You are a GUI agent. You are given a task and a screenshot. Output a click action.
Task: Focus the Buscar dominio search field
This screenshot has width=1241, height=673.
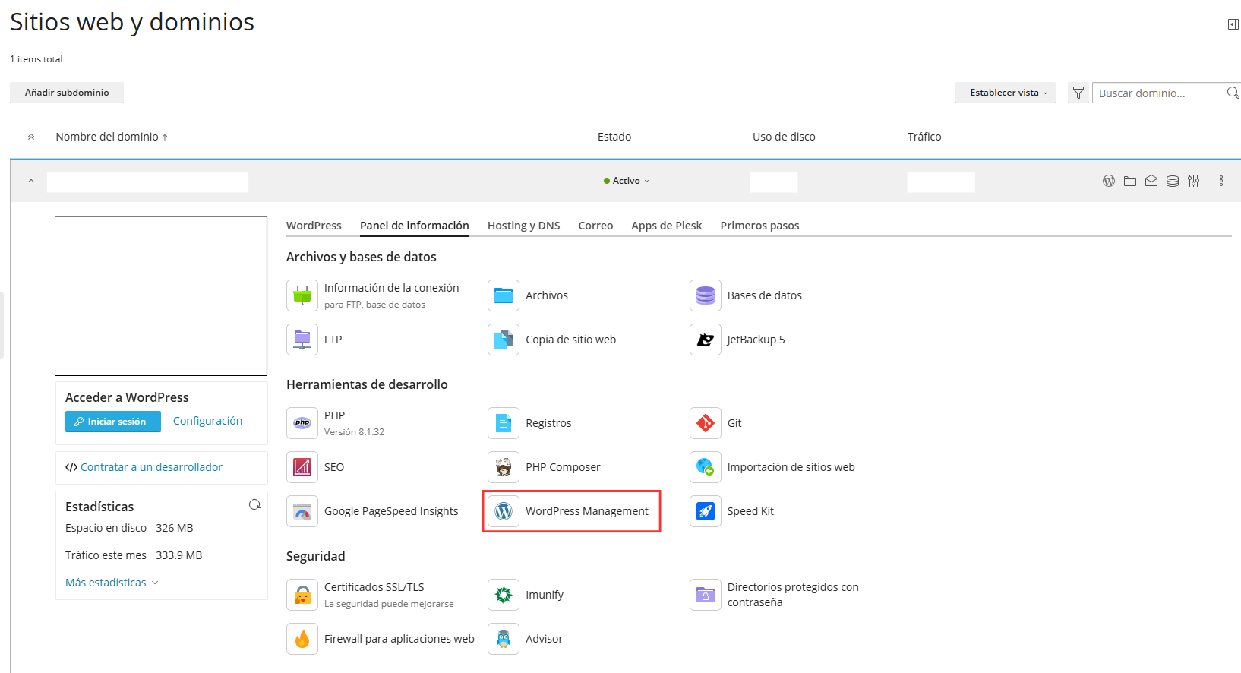pos(1159,93)
